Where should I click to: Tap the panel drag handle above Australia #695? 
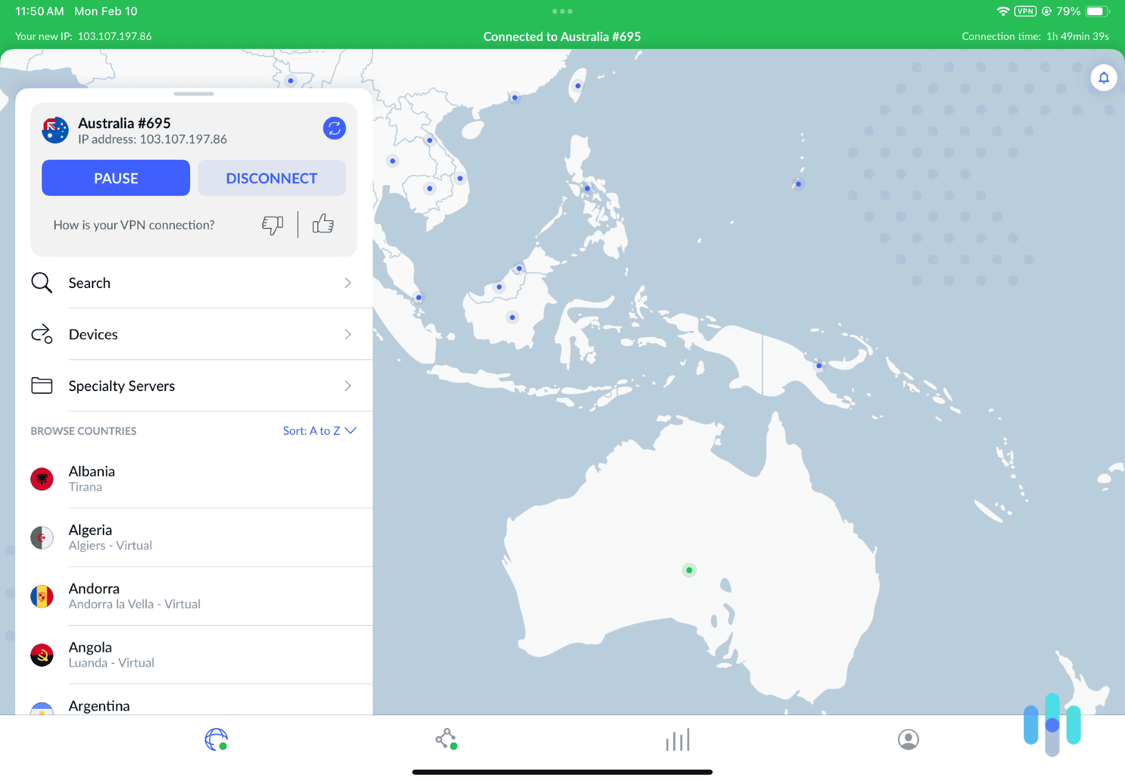pos(194,93)
